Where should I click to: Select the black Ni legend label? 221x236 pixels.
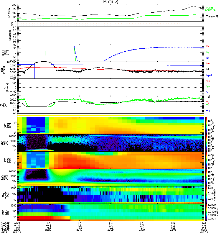pyautogui.click(x=207, y=69)
